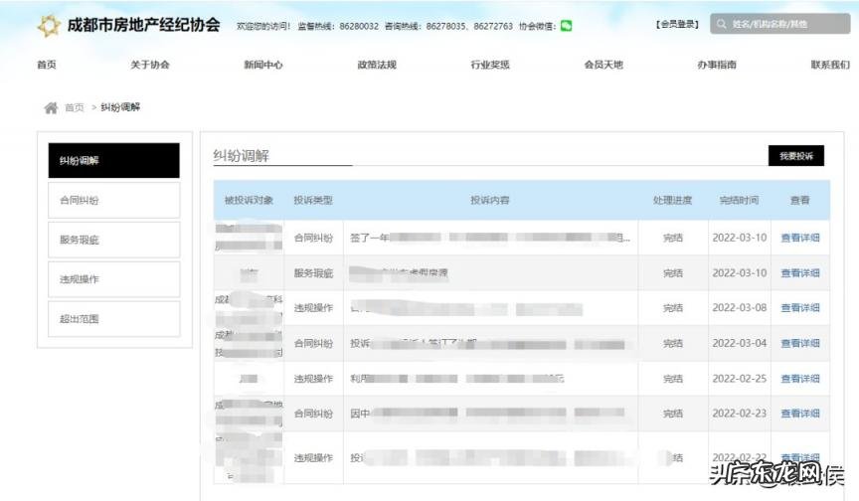Click the 2022-02-25 completion date cell
Screen dimensions: 859x501
tap(740, 379)
